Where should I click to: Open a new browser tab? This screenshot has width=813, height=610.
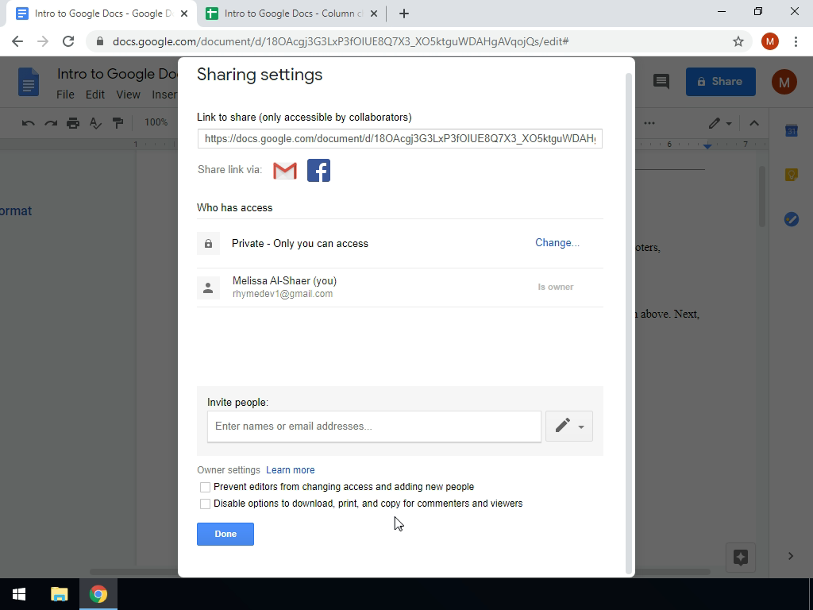tap(404, 14)
